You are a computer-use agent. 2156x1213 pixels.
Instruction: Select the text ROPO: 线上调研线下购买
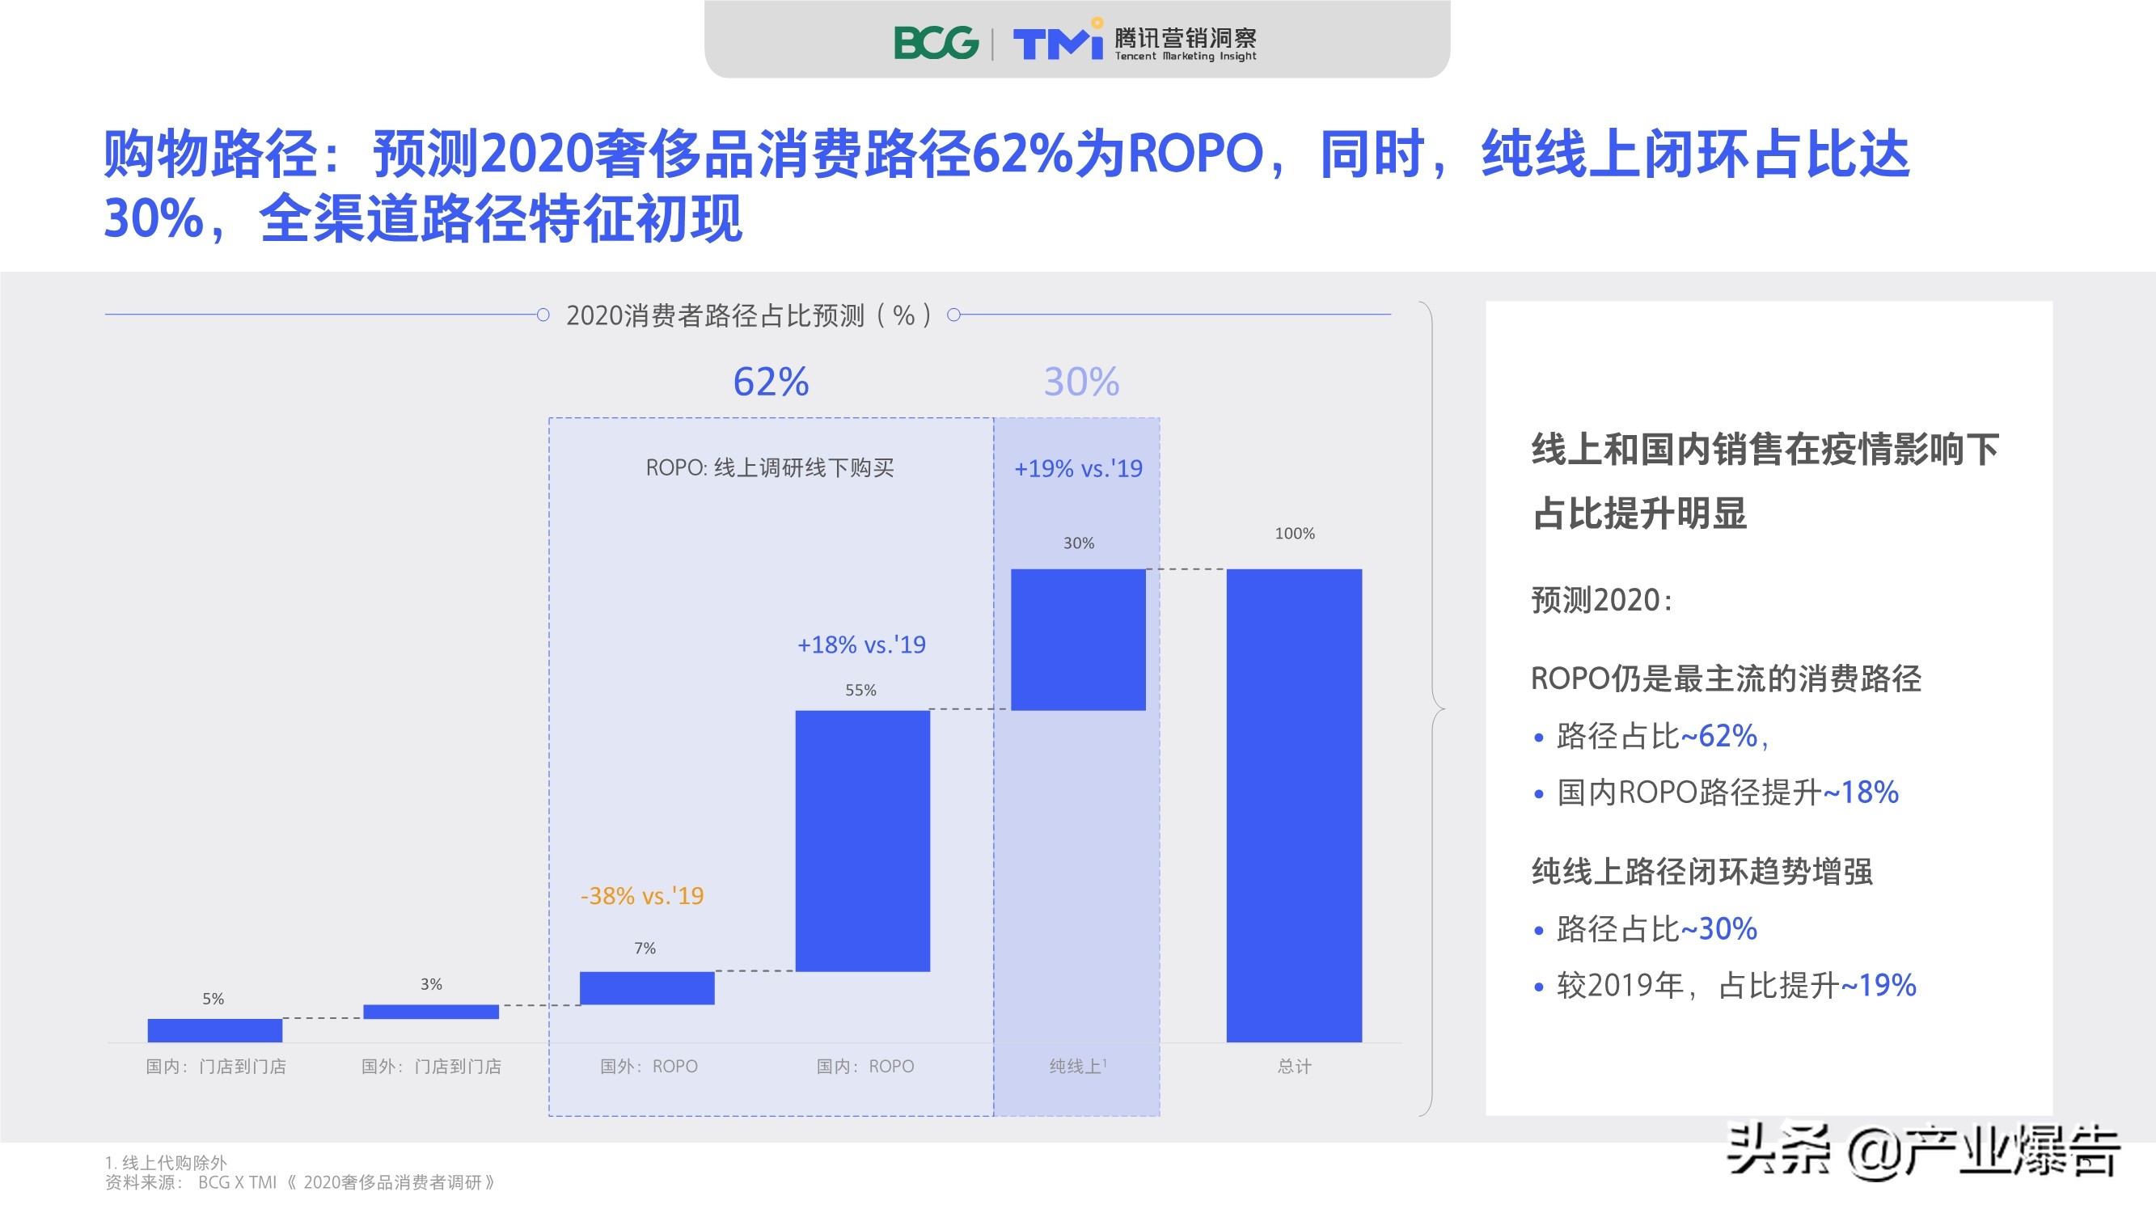(x=770, y=468)
